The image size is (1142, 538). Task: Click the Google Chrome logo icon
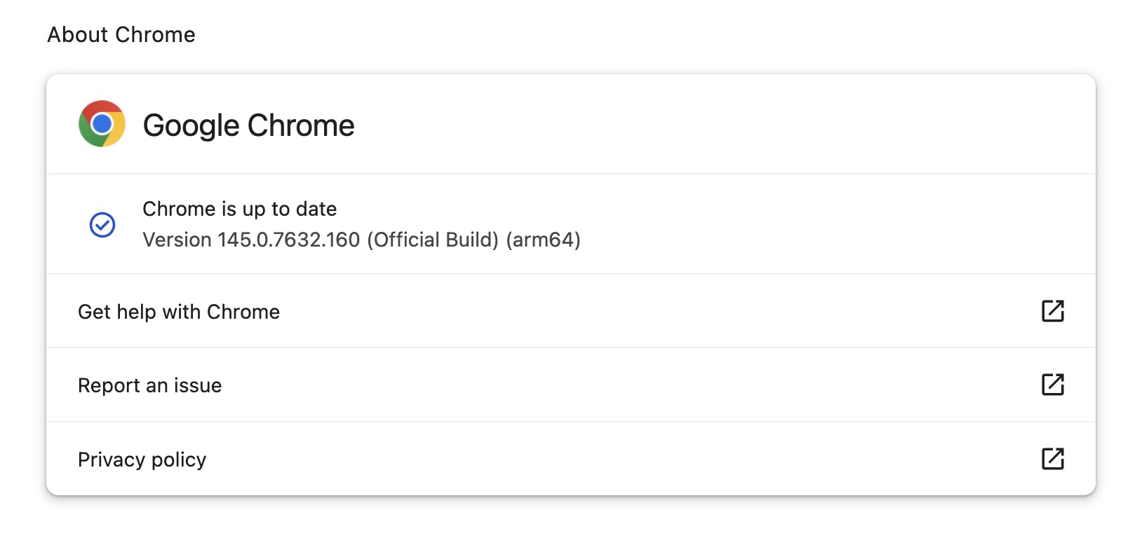coord(102,124)
